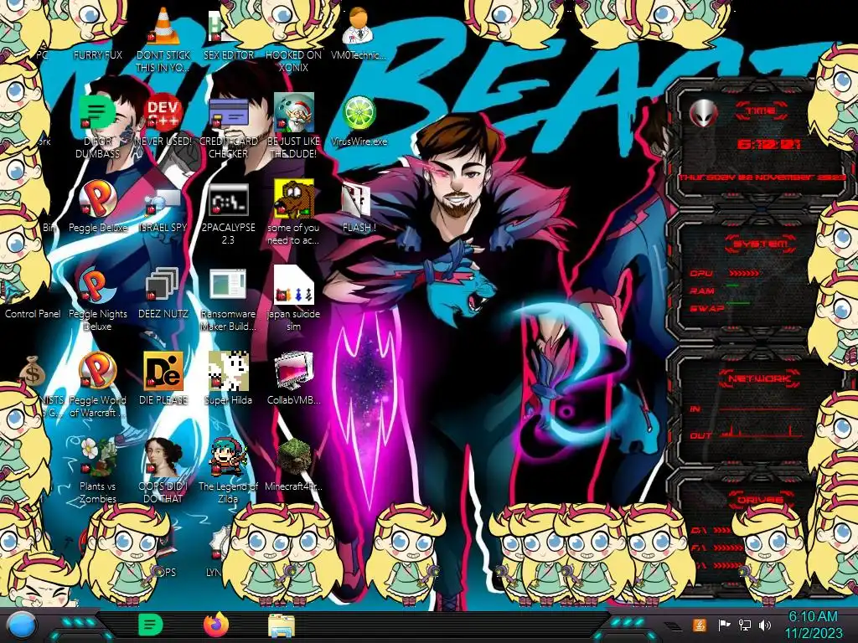Click the orange Java tray icon

700,625
